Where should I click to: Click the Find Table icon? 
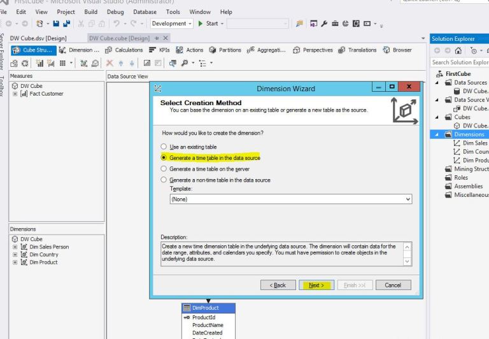pyautogui.click(x=173, y=63)
